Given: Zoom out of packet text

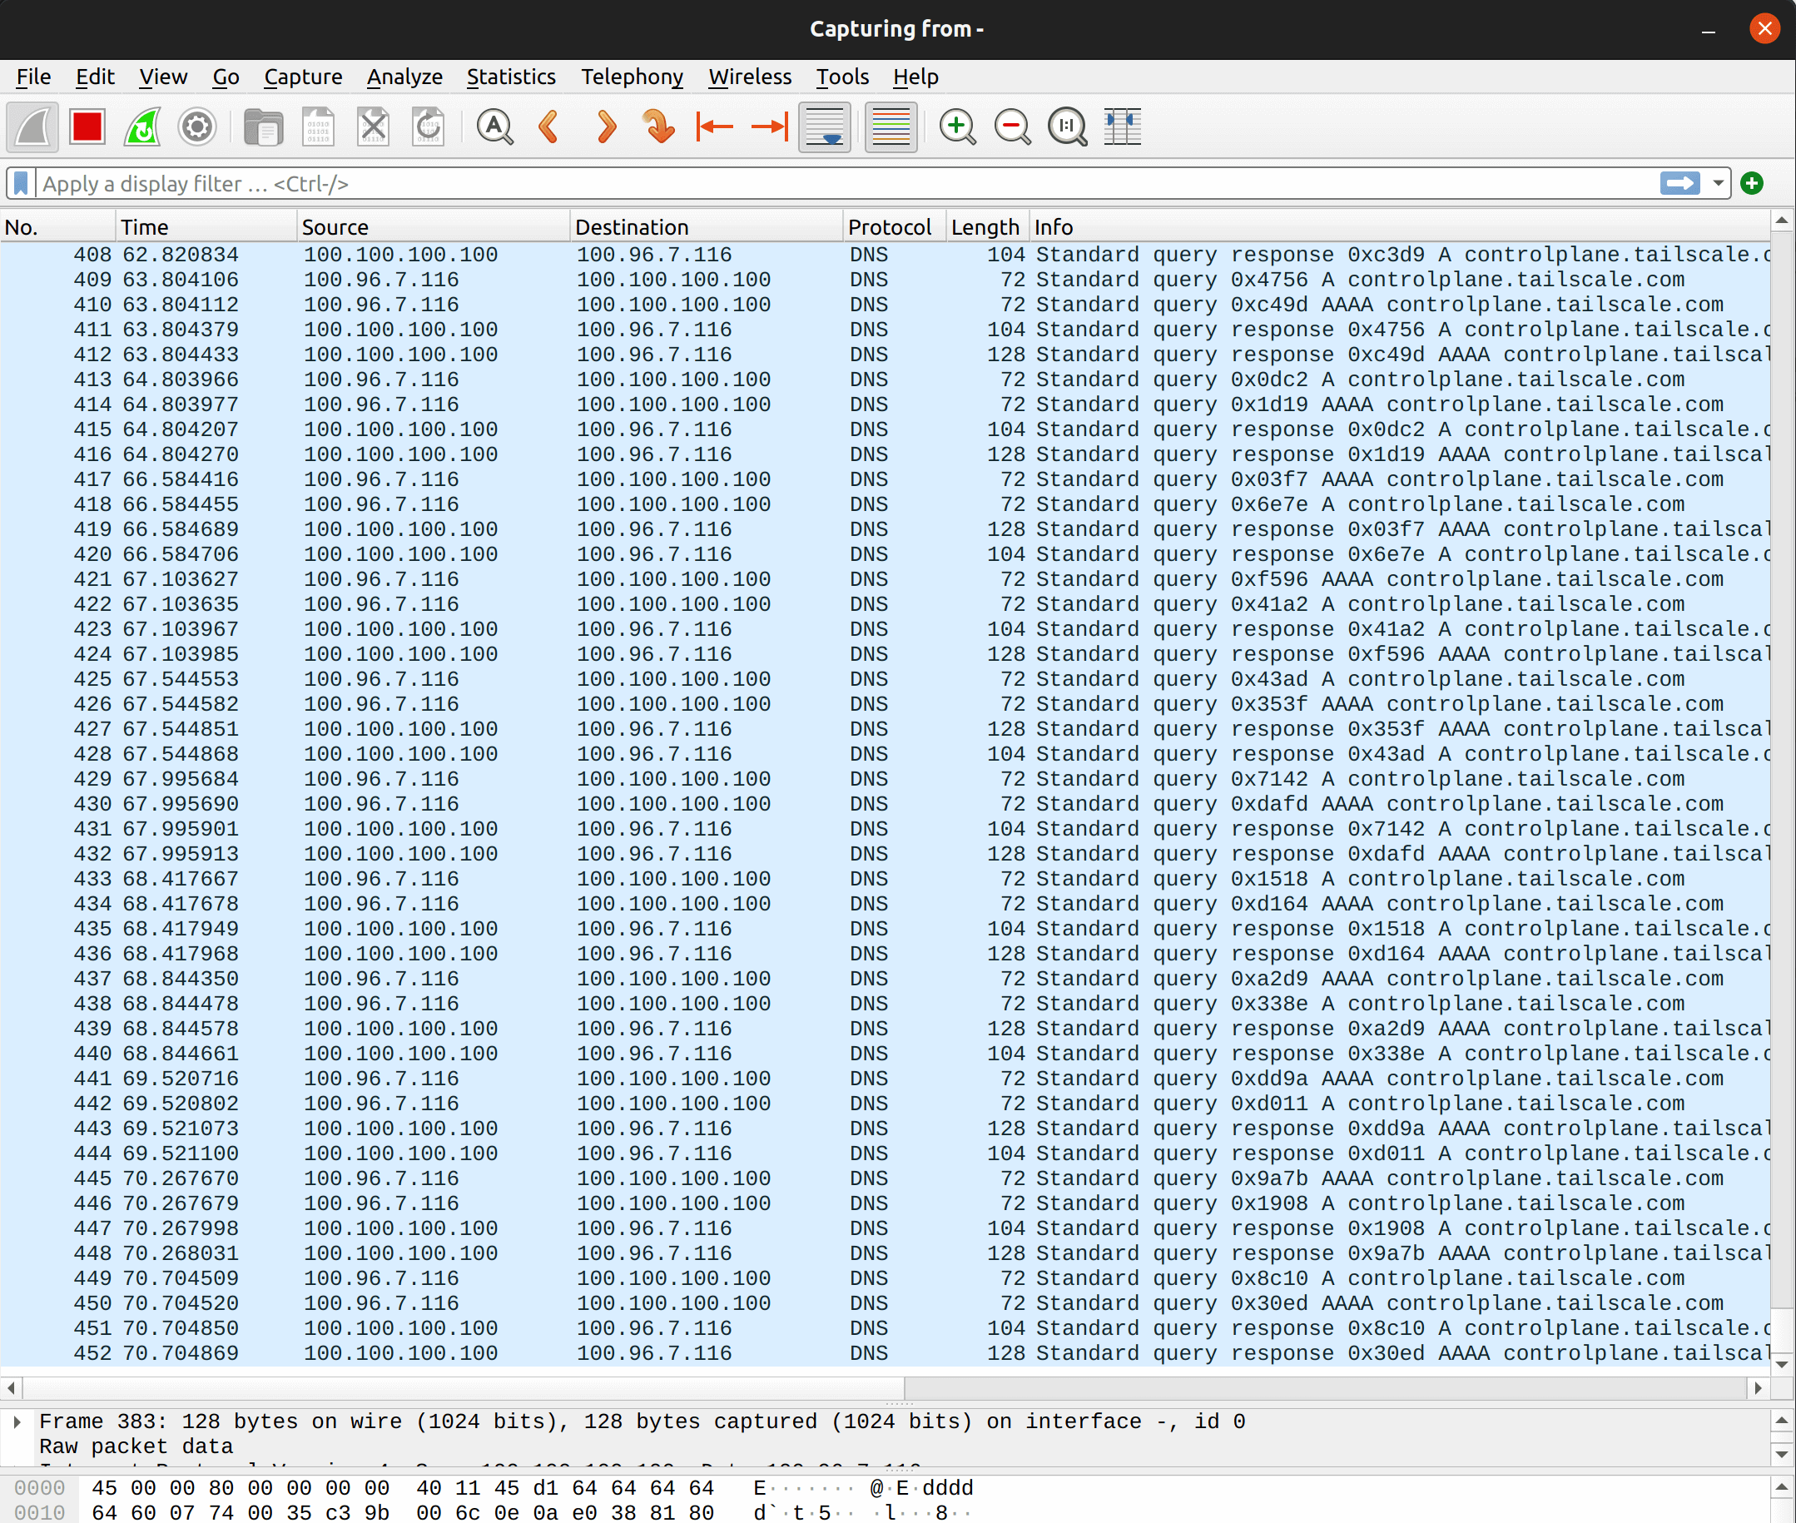Looking at the screenshot, I should point(1013,127).
